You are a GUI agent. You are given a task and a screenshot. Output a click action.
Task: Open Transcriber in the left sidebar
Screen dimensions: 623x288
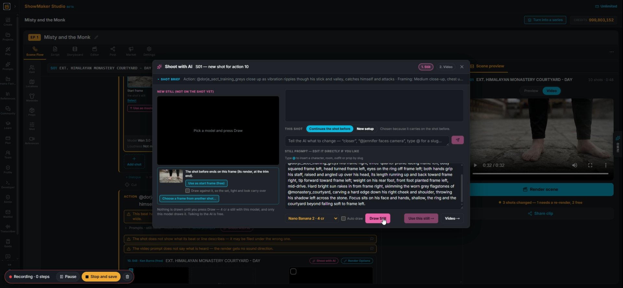(x=8, y=228)
